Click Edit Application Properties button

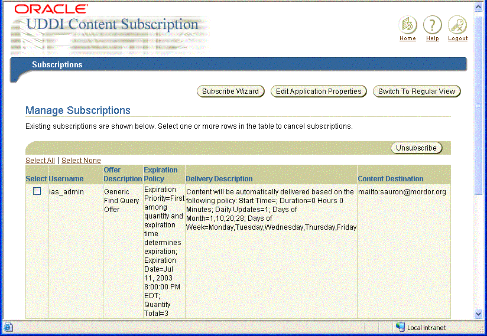point(319,91)
